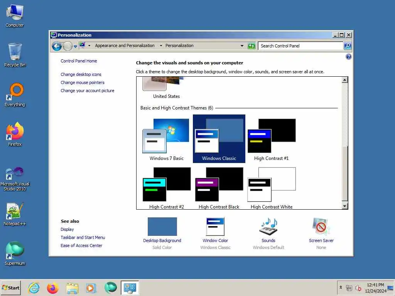This screenshot has height=296, width=395.
Task: Open Ease of Access Center link
Action: coord(81,246)
